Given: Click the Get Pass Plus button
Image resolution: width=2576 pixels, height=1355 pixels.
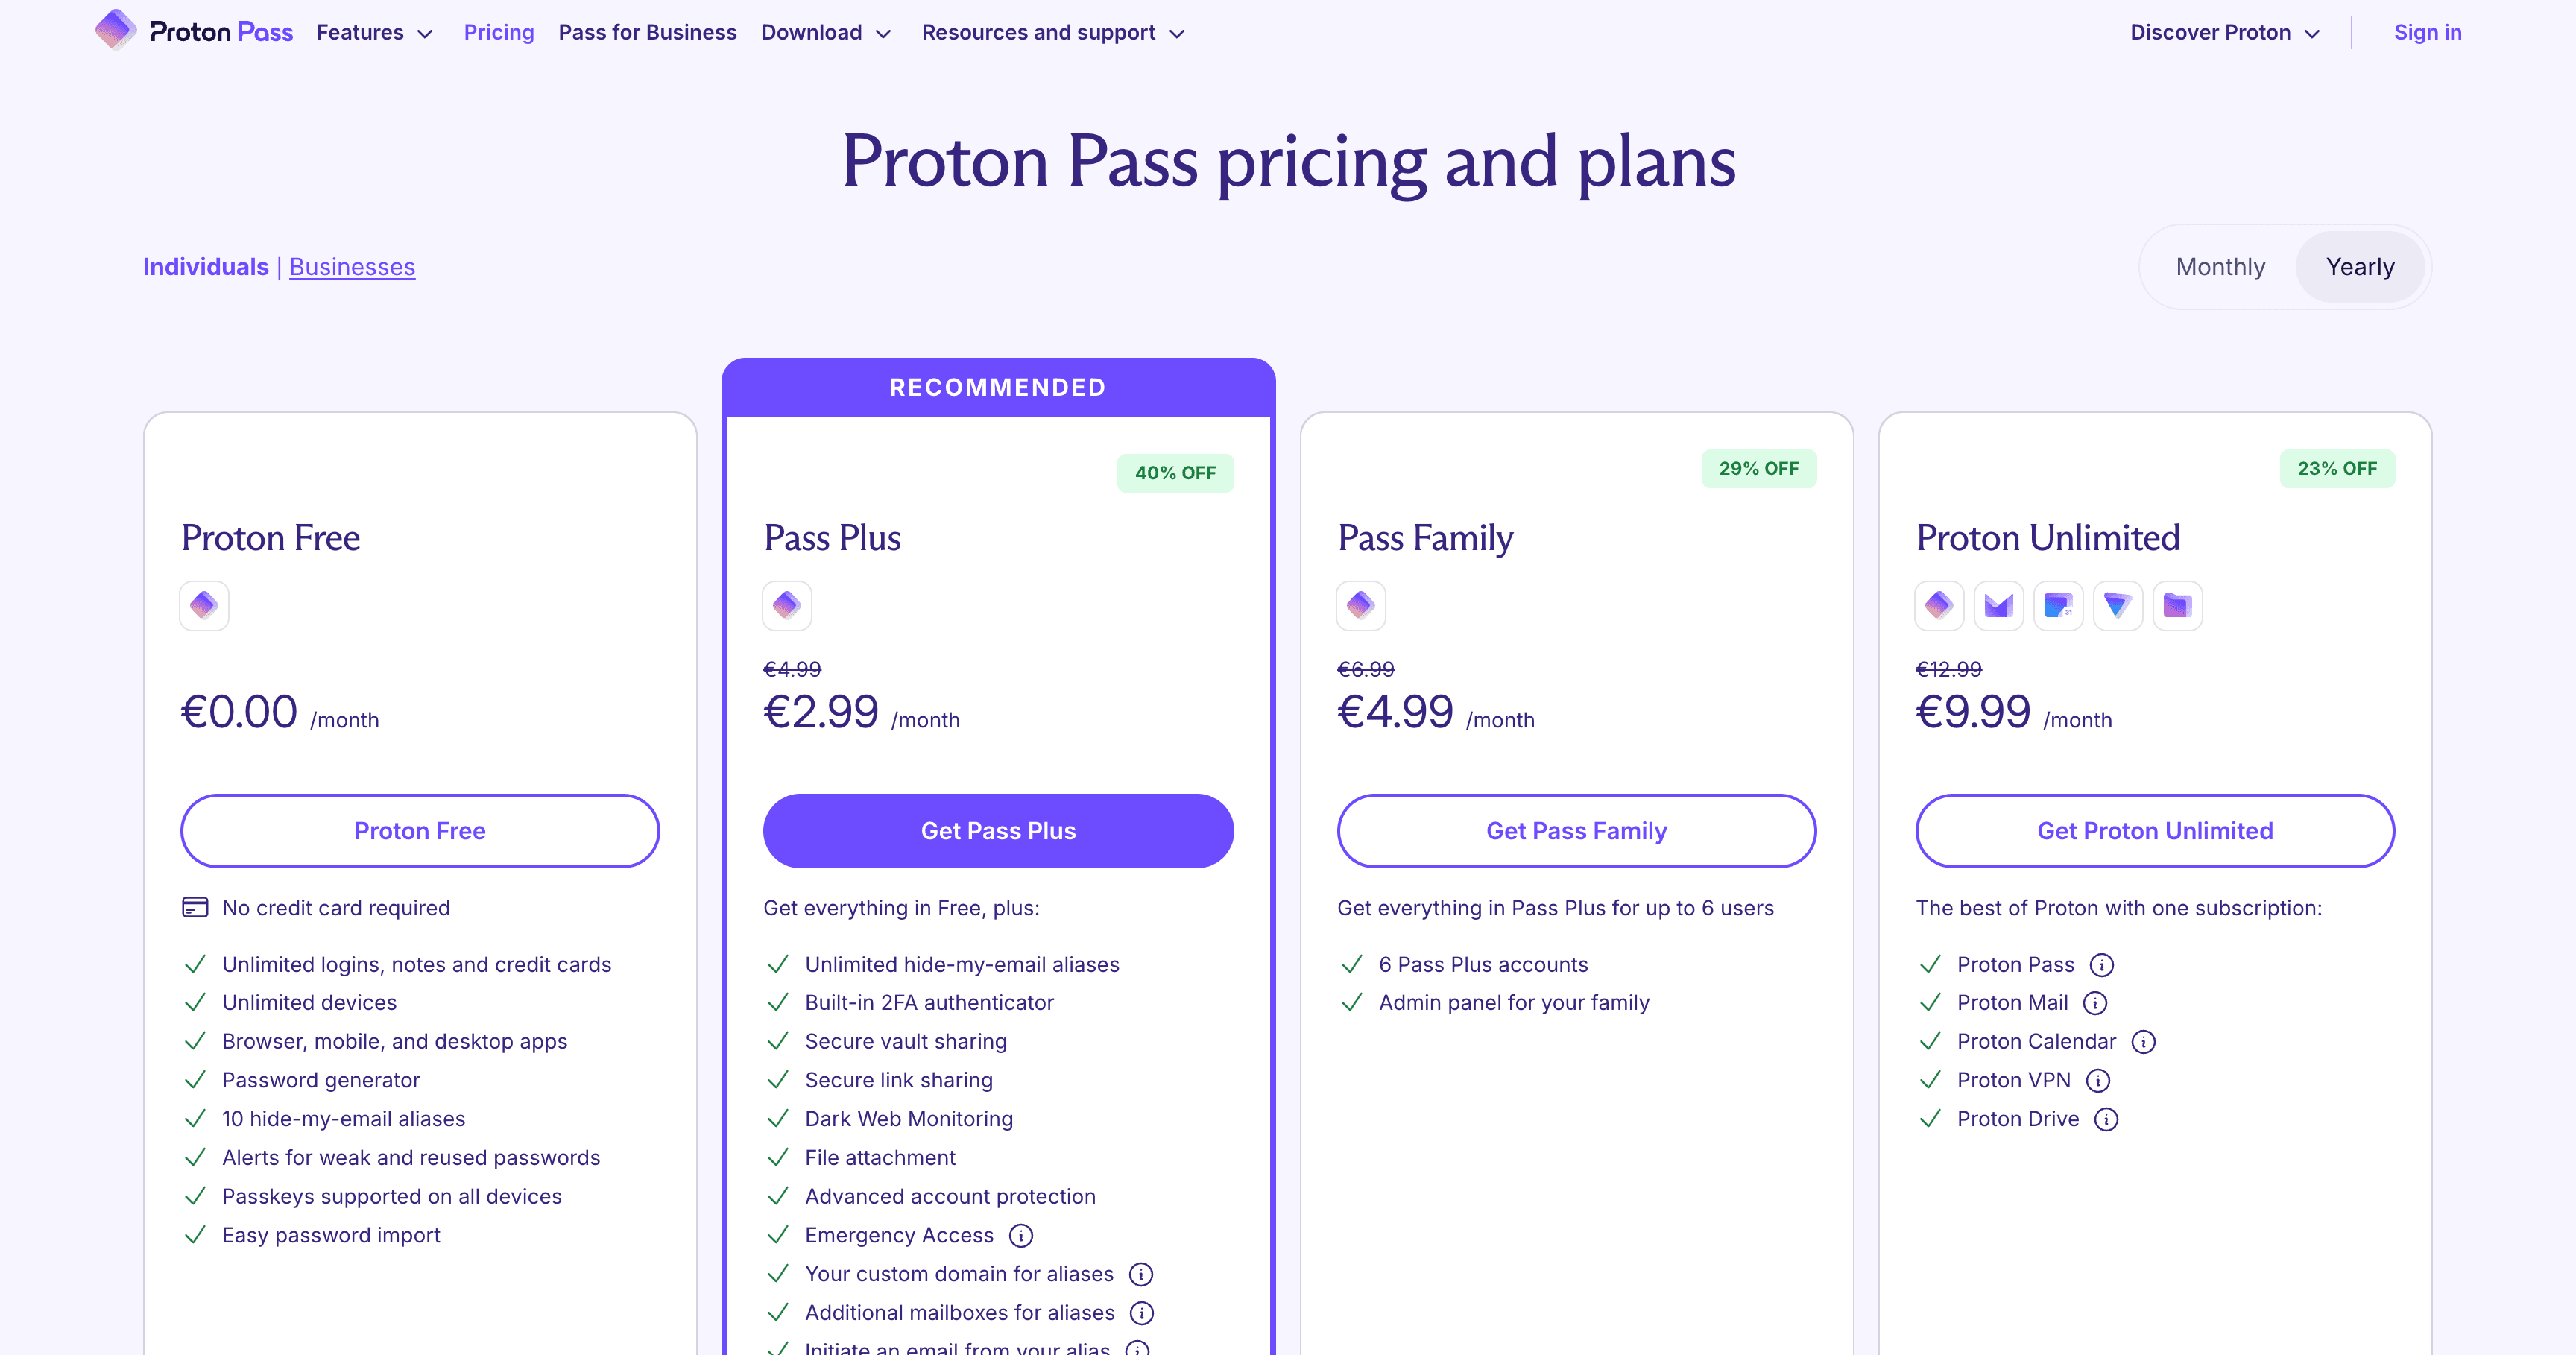Looking at the screenshot, I should pos(997,830).
